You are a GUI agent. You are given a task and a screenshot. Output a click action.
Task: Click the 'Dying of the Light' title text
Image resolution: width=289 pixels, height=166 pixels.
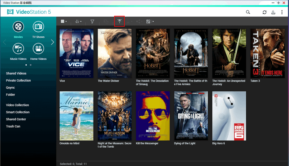coord(185,143)
